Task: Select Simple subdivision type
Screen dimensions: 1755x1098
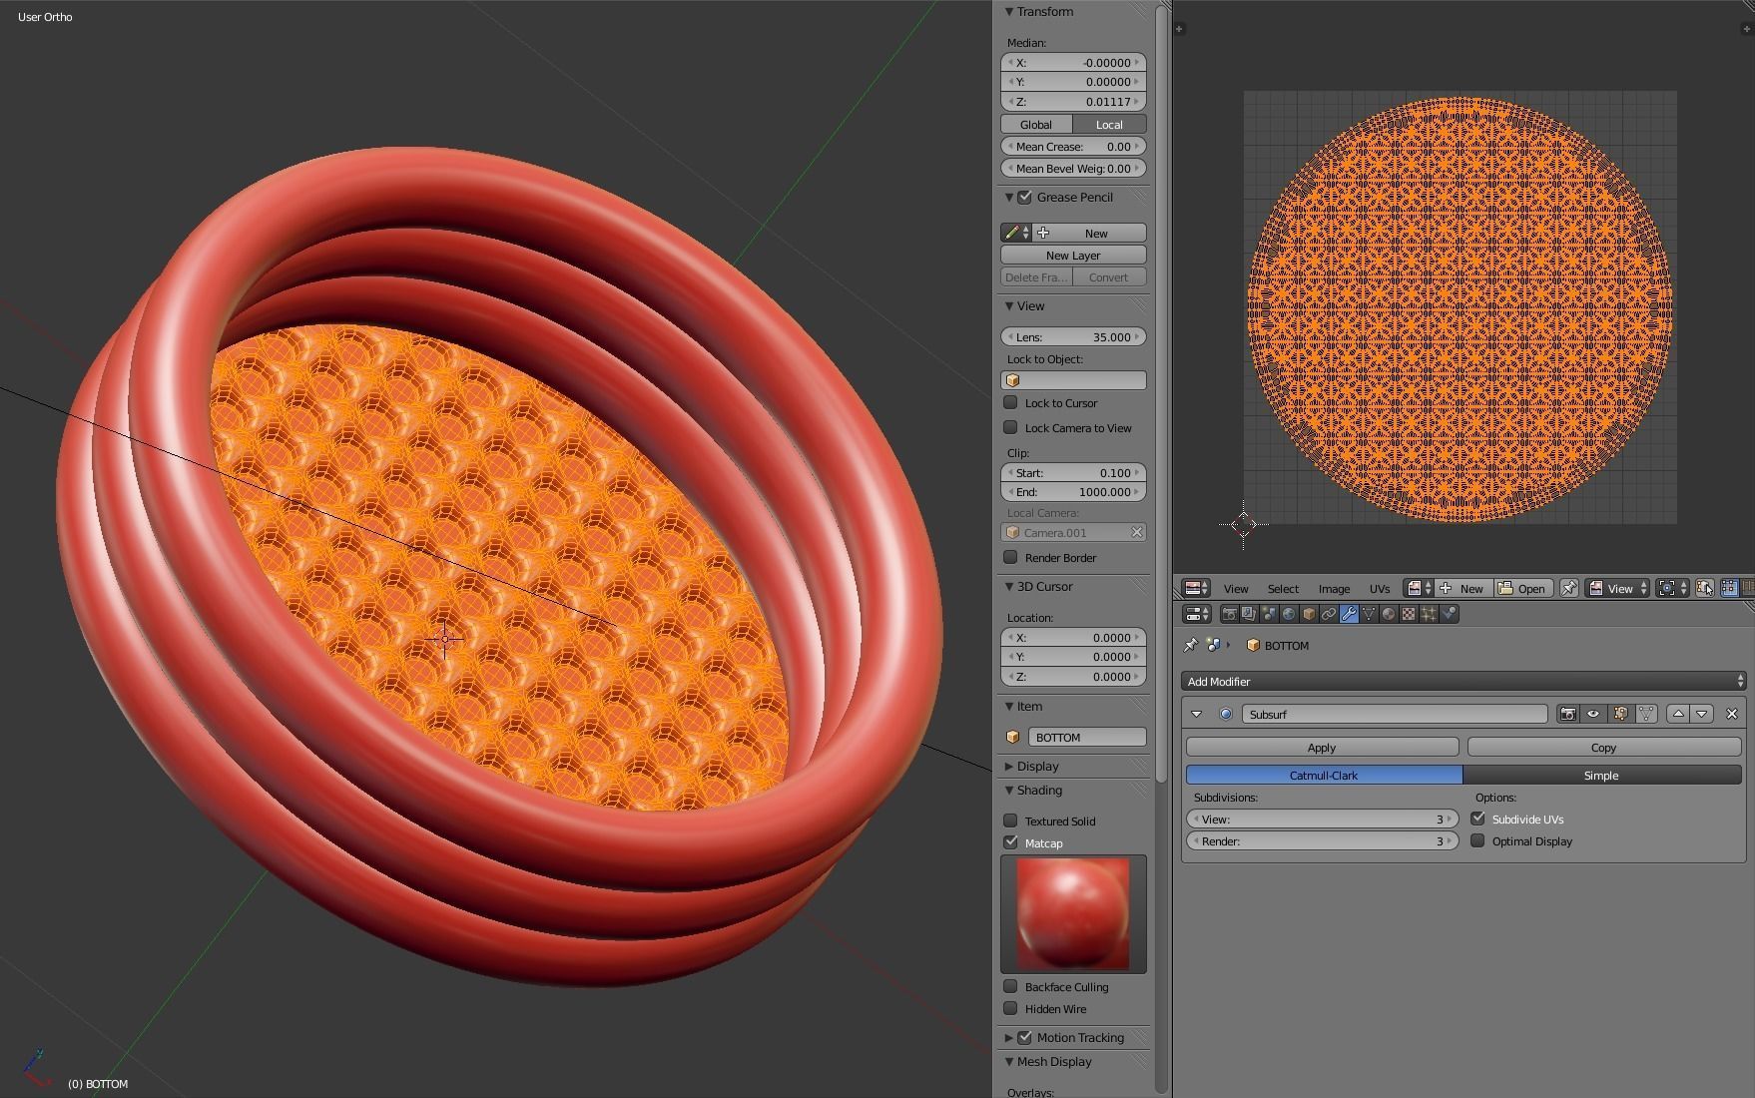Action: [x=1601, y=775]
